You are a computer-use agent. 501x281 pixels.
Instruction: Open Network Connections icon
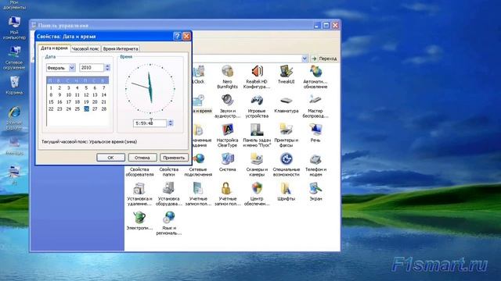pos(198,165)
